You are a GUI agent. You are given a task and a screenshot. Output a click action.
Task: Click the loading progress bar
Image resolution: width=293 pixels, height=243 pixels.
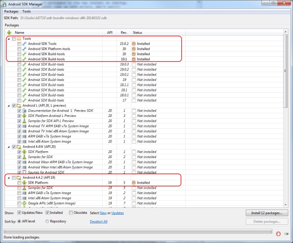(x=138, y=232)
